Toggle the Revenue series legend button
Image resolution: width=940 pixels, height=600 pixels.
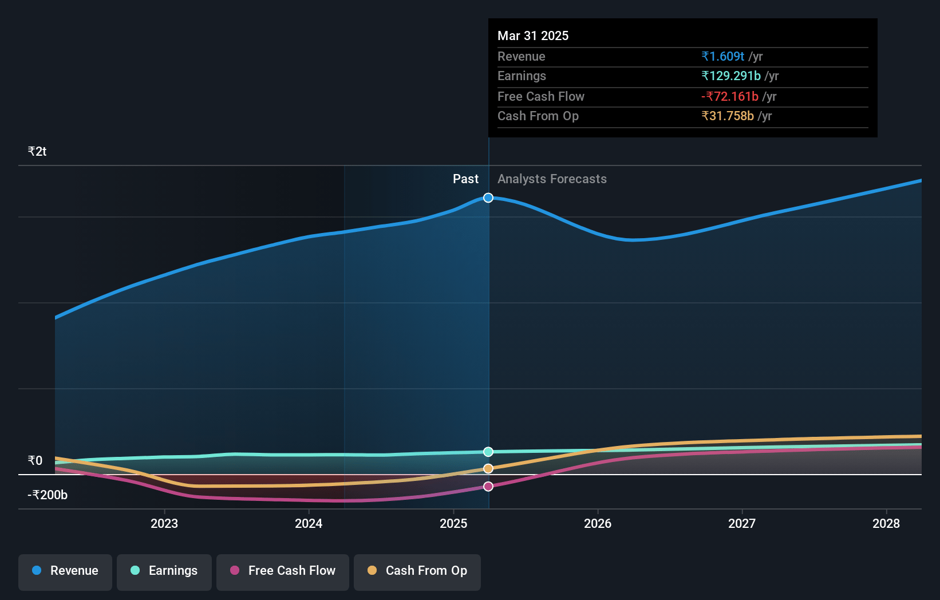(x=65, y=572)
